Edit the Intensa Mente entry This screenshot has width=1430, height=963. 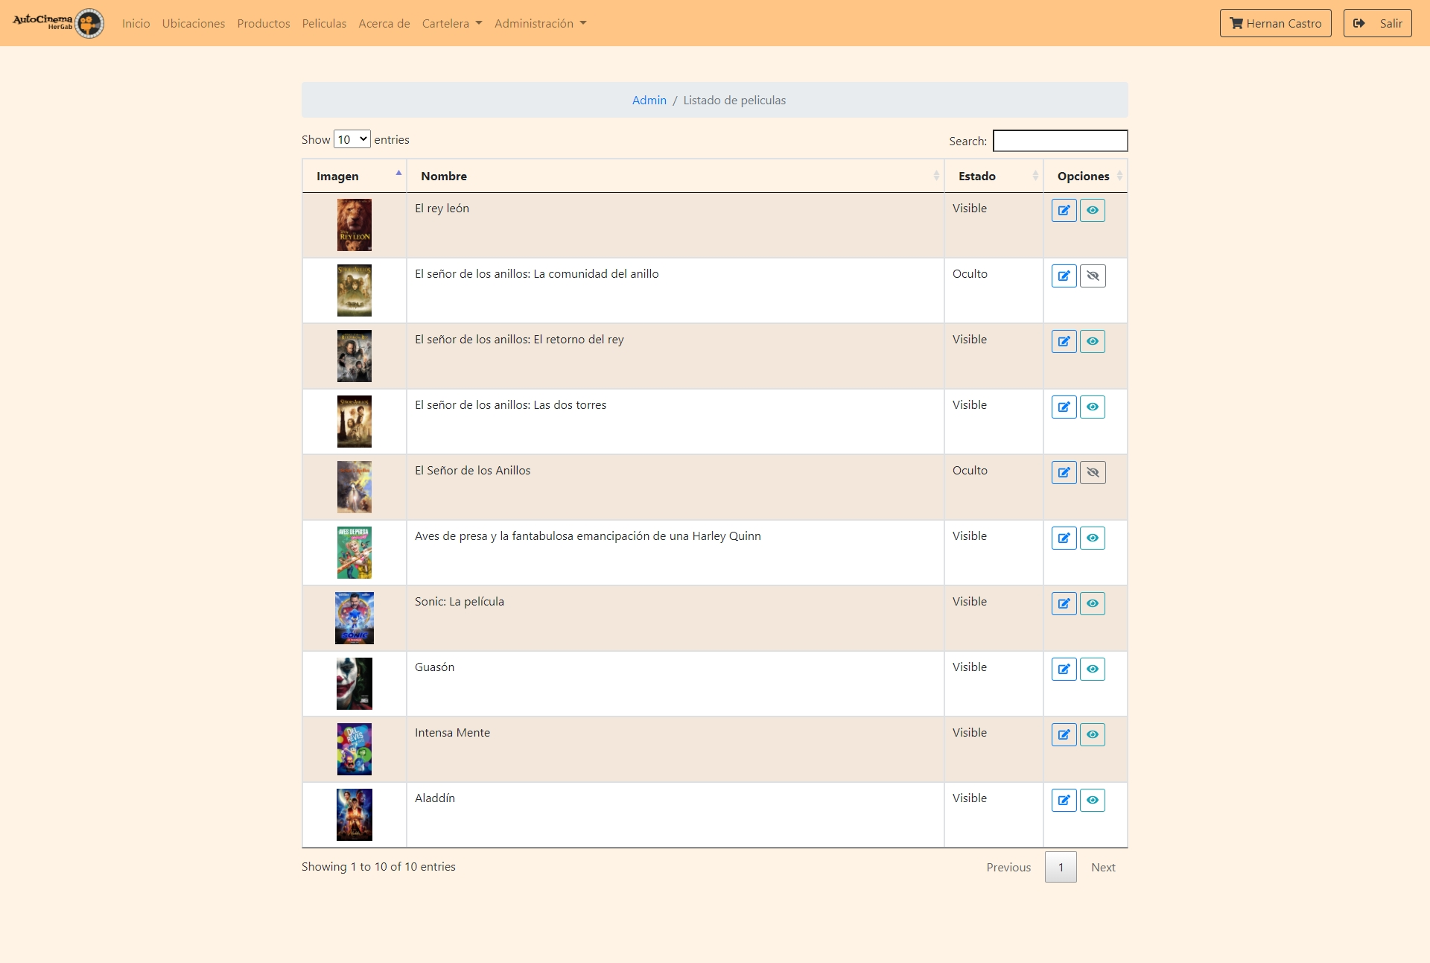pos(1064,734)
